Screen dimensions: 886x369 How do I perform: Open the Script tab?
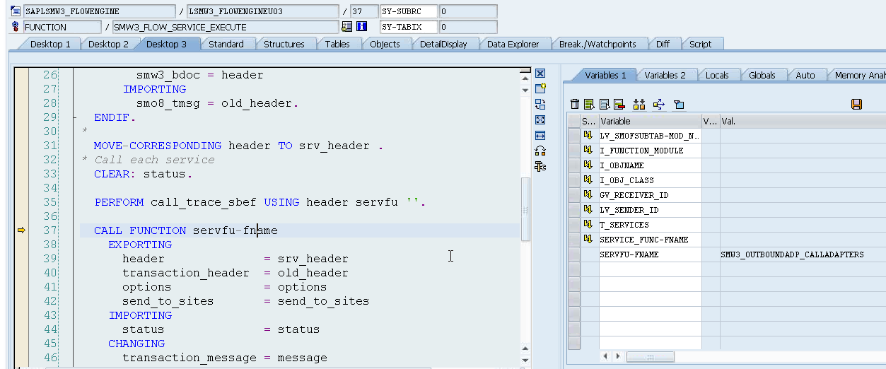click(700, 44)
